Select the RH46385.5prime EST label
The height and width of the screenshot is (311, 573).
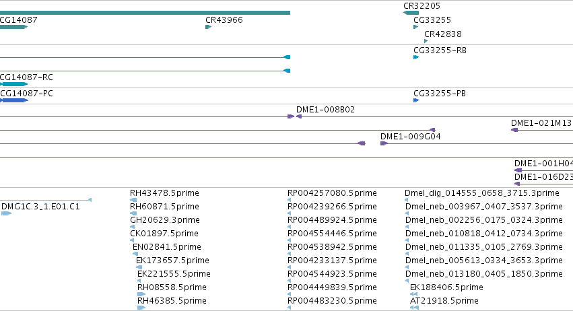coord(172,301)
